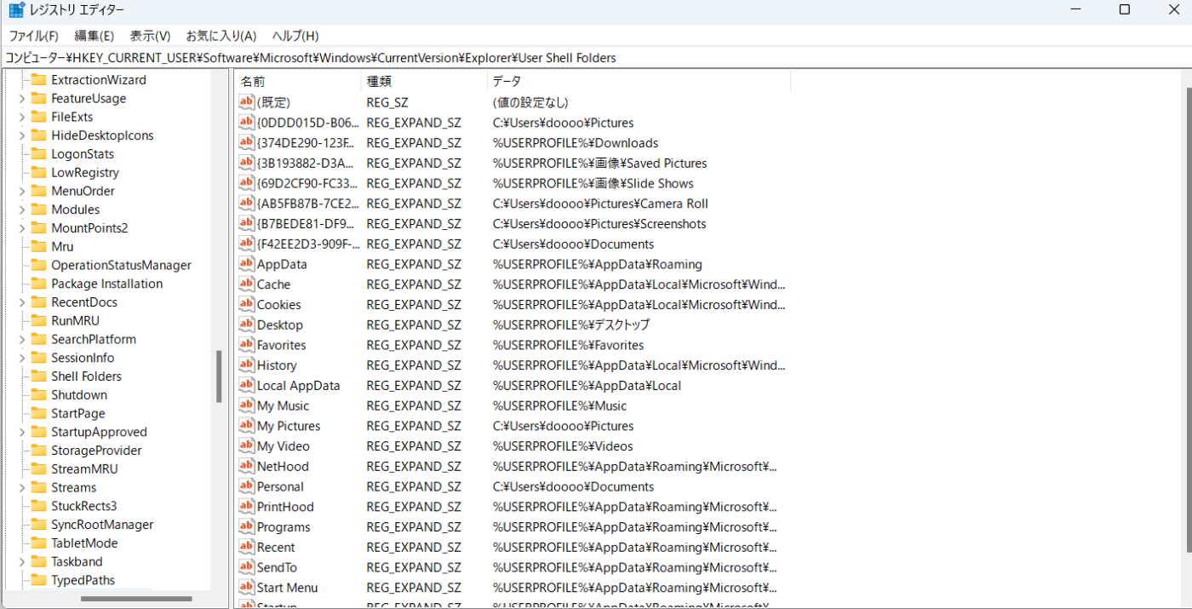Click the folder icon of Shutdown key
Viewport: 1192px width, 609px height.
38,394
